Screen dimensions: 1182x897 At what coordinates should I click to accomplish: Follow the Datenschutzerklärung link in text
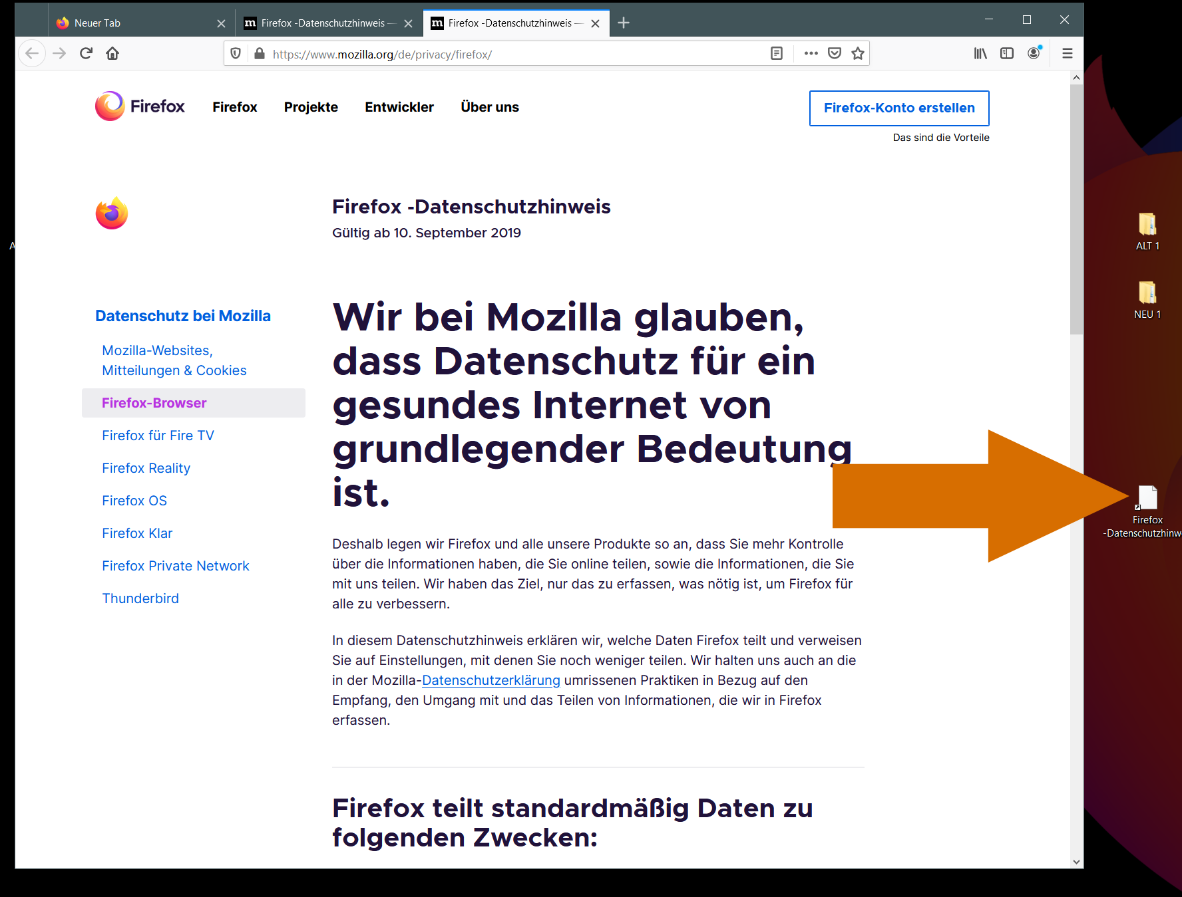(x=491, y=680)
